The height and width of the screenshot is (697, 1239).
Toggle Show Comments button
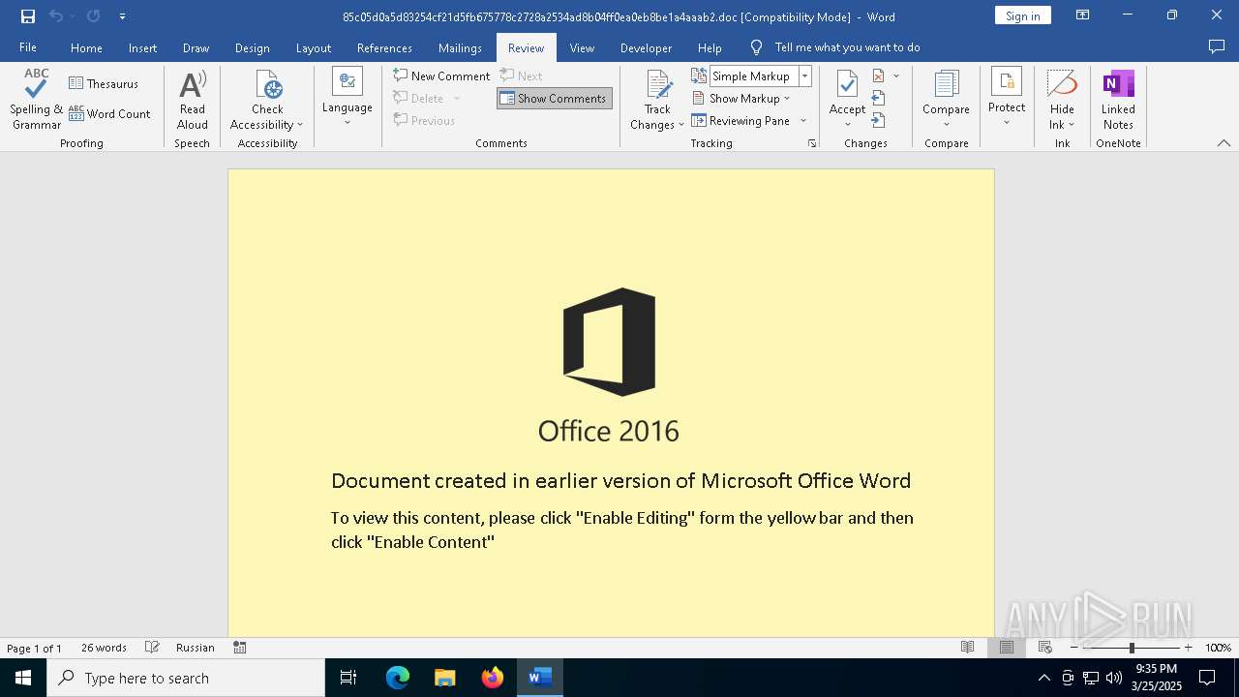555,98
